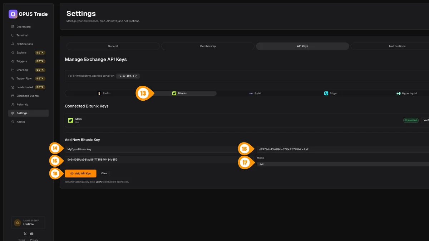
Task: Click the Bitunix logo beside Main key
Action: click(x=71, y=120)
